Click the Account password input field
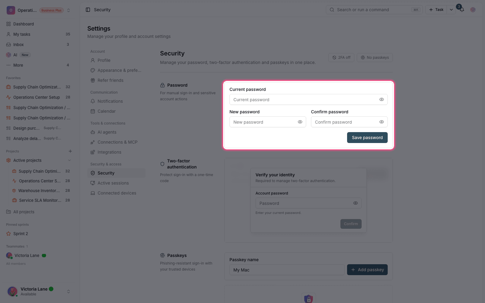The image size is (485, 303). click(308, 203)
